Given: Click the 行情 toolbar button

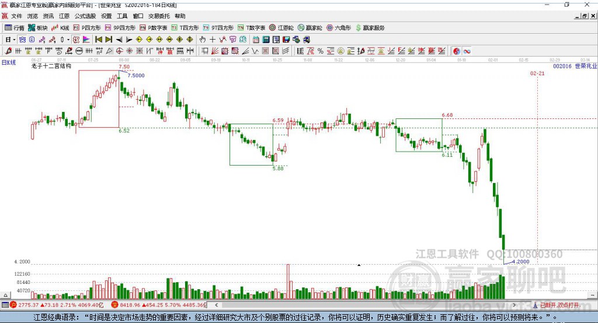Looking at the screenshot, I should (x=15, y=28).
